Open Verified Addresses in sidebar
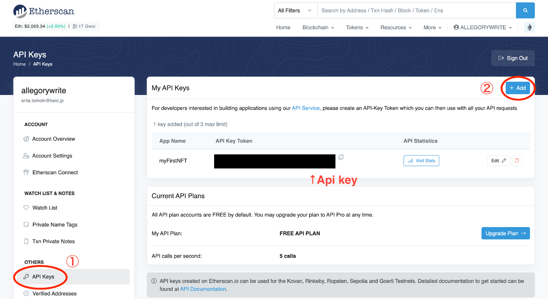 click(54, 294)
